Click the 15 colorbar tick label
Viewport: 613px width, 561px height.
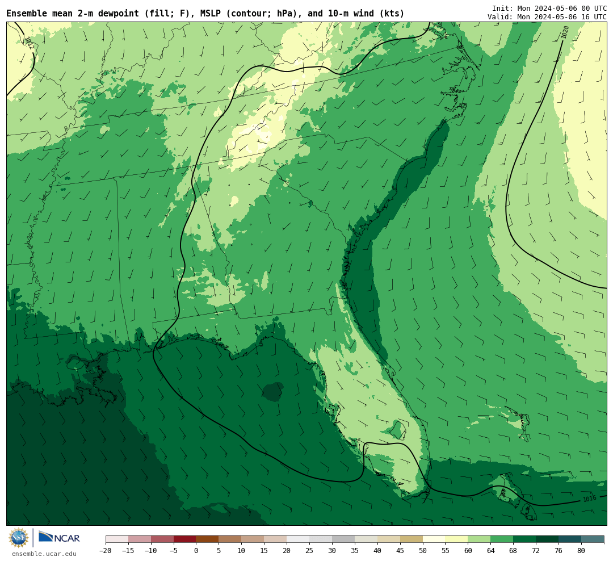(264, 551)
